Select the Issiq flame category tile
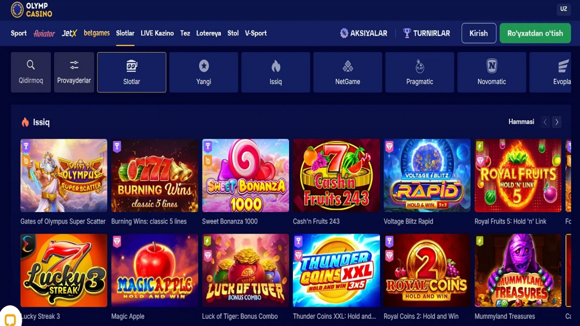This screenshot has height=326, width=580. [275, 72]
